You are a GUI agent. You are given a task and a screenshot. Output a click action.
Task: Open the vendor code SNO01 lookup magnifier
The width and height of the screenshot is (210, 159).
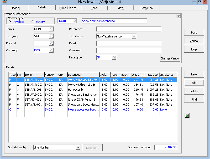point(75,21)
